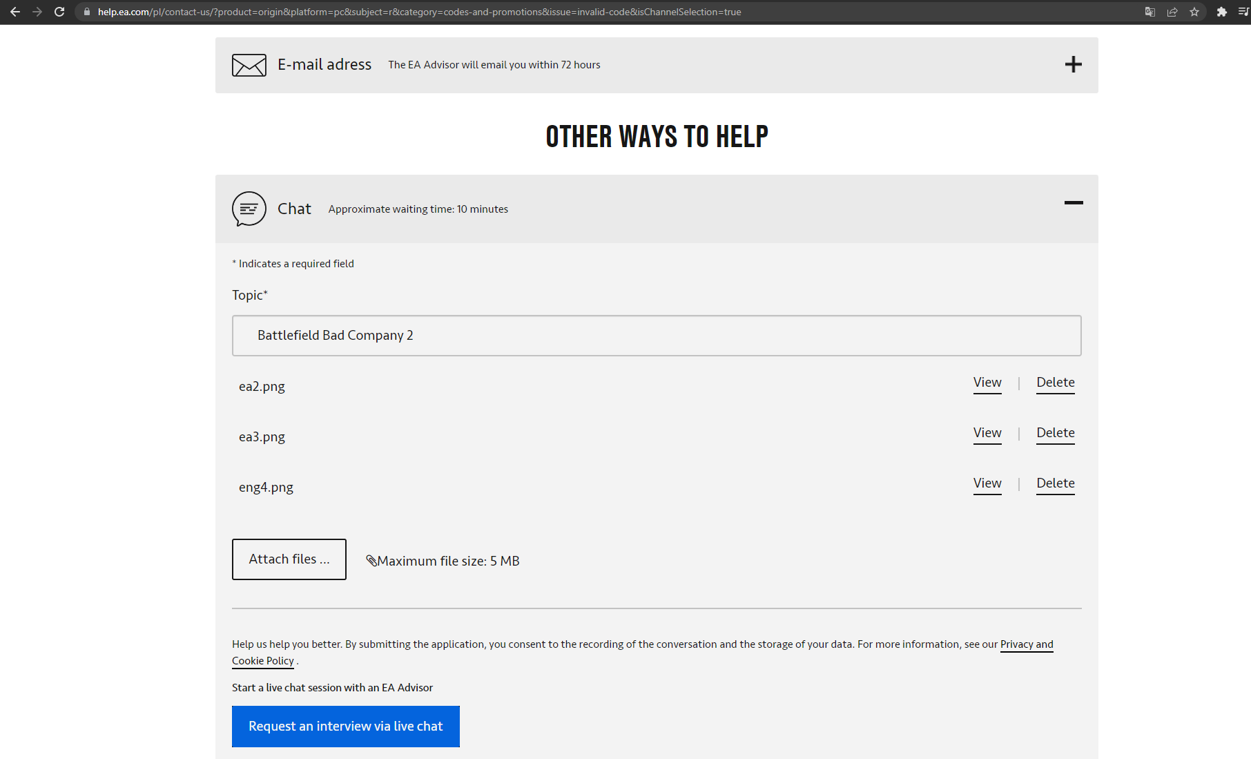Click the browser address bar URL
Viewport: 1251px width, 759px height.
(419, 12)
